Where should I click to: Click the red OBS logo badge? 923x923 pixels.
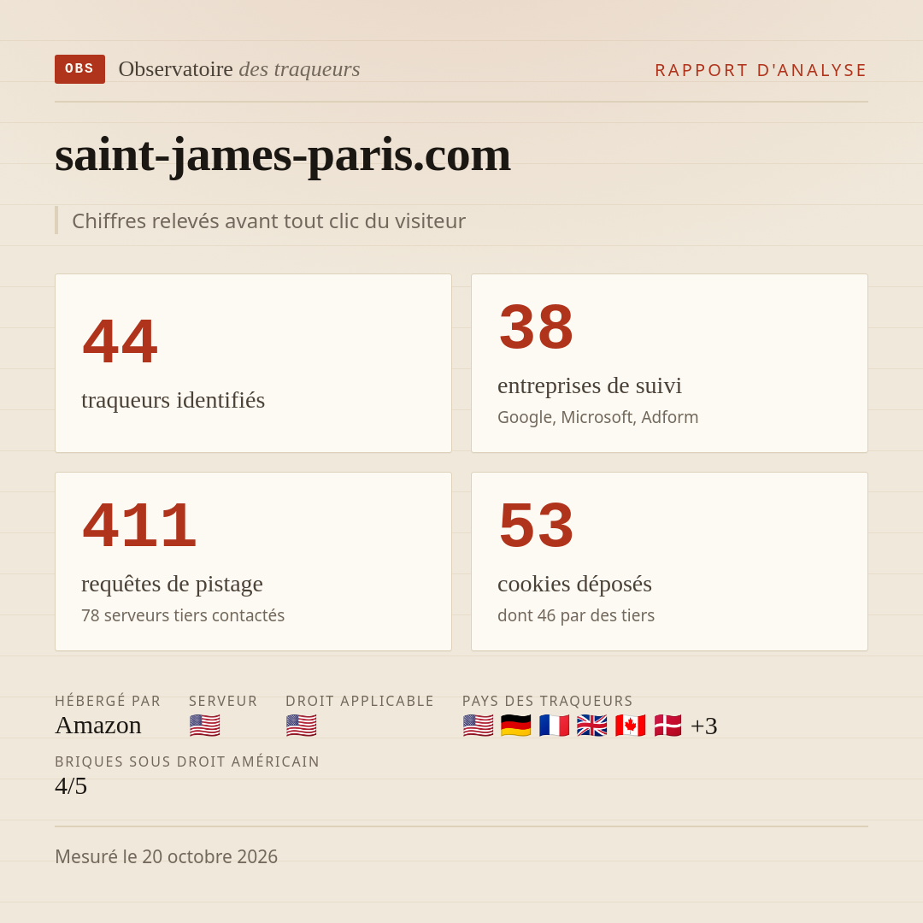79,69
